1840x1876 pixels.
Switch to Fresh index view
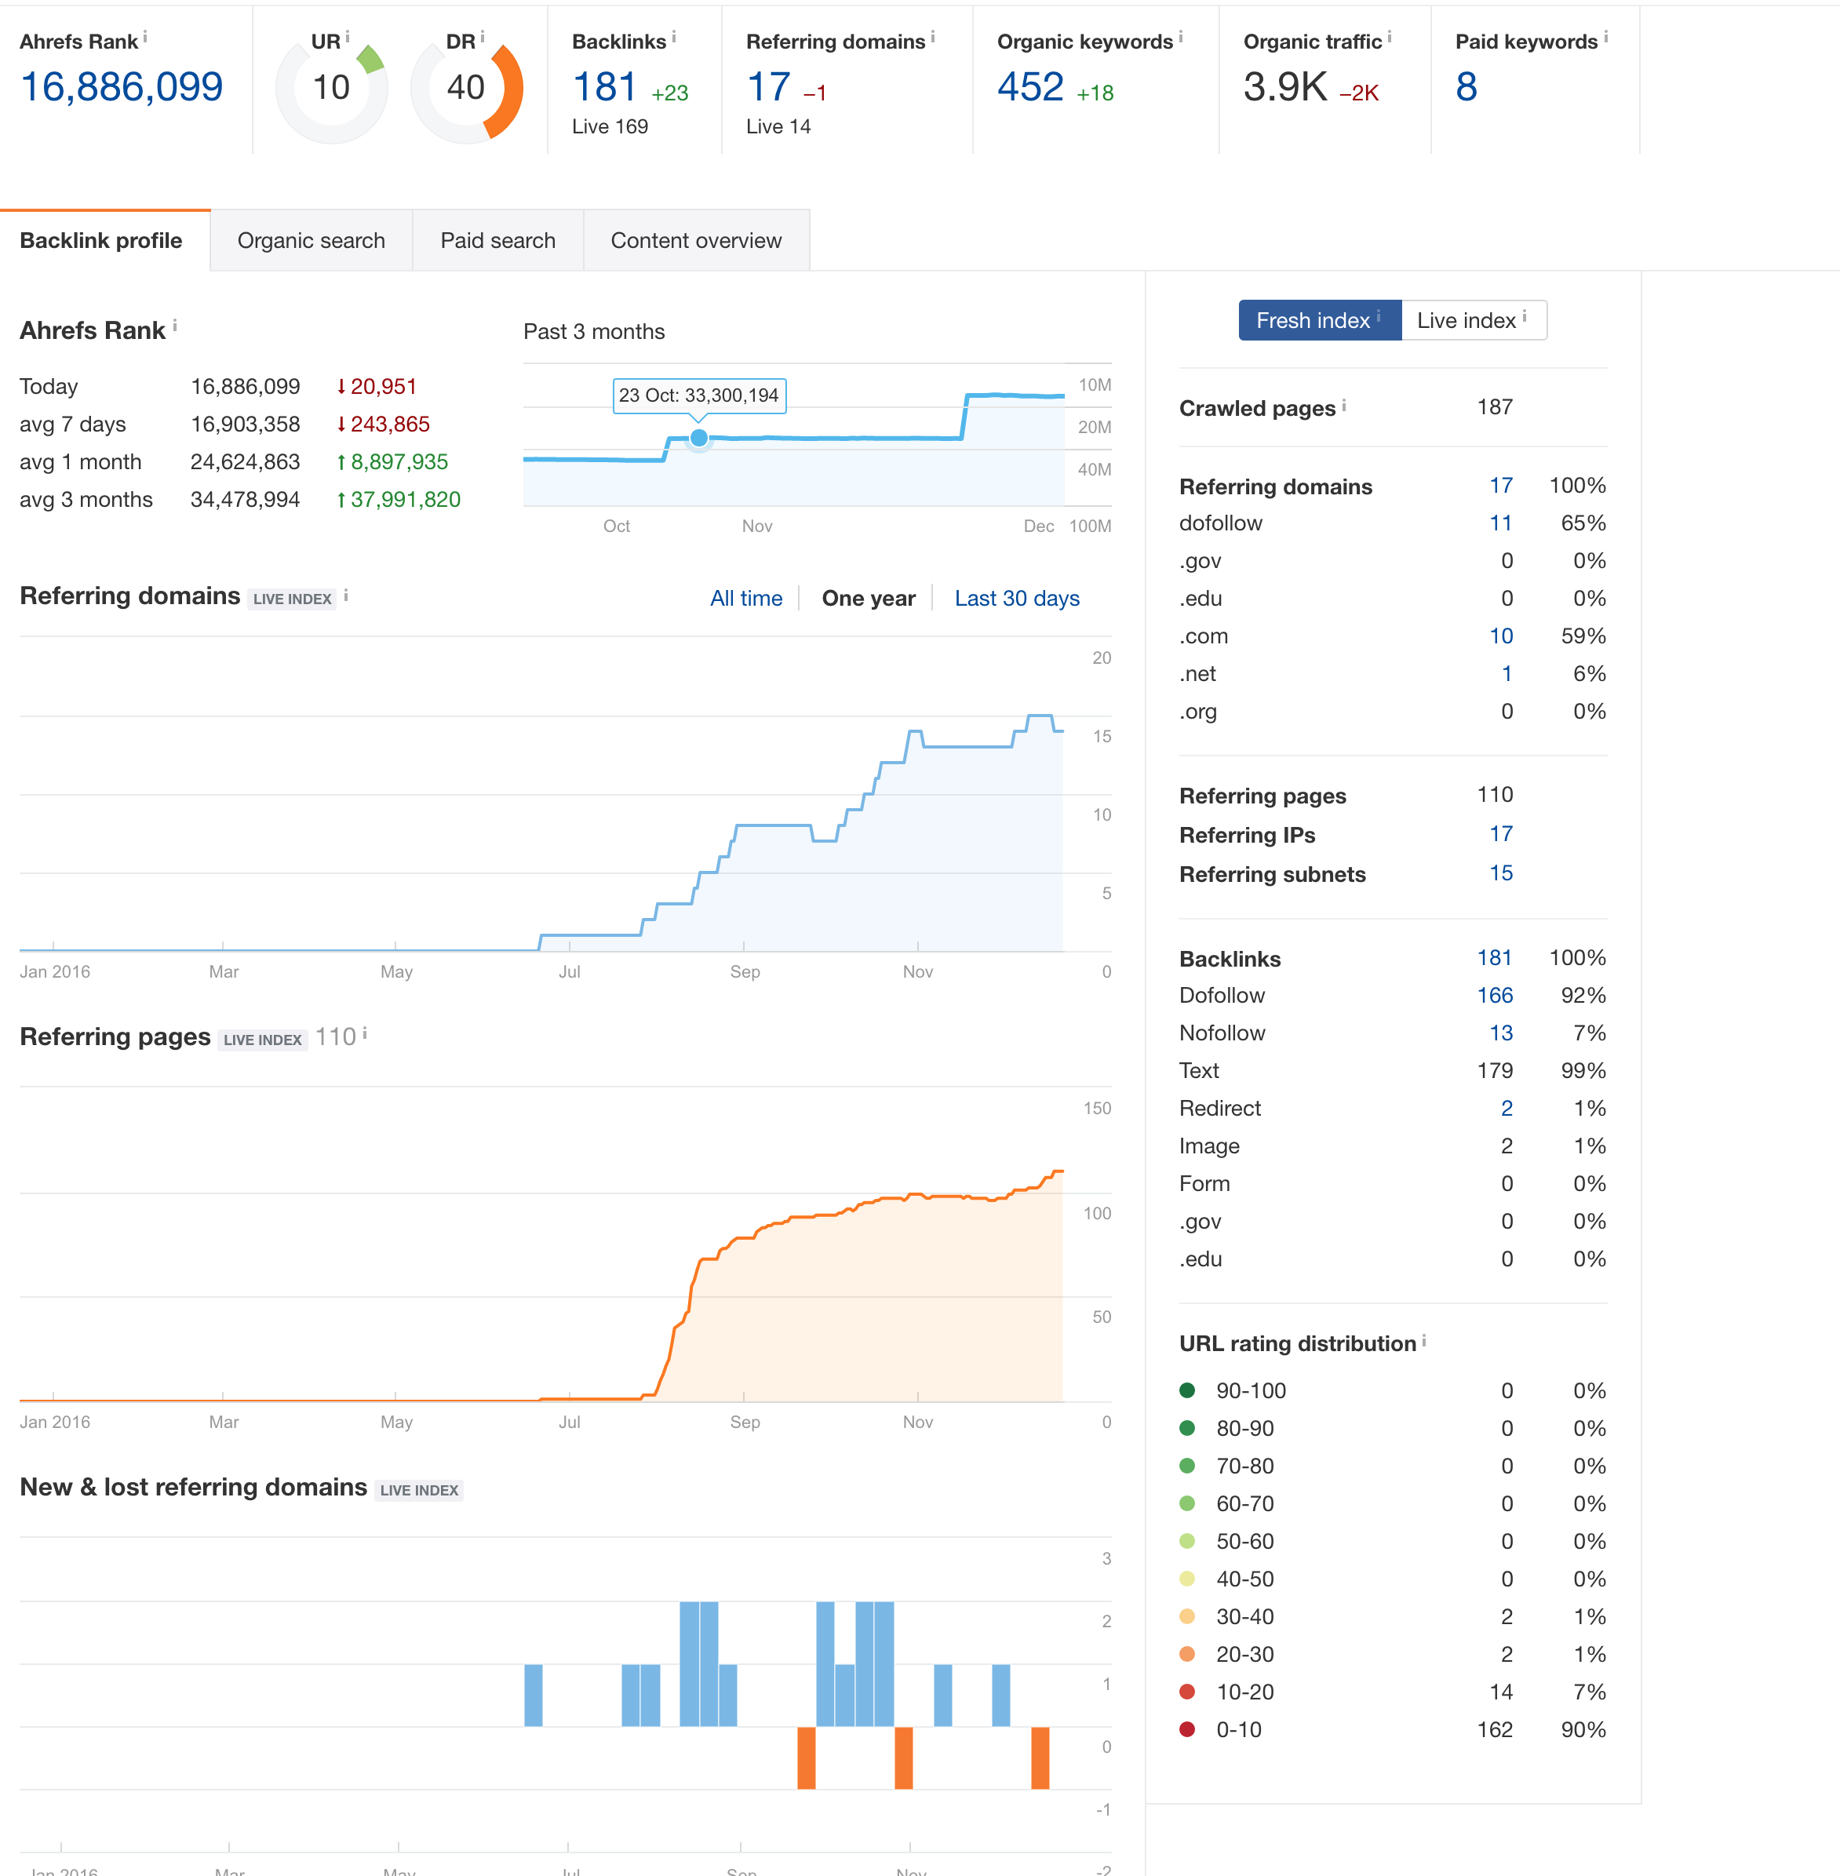click(1319, 320)
